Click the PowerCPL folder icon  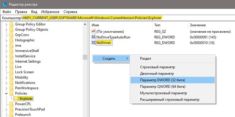pos(11,104)
